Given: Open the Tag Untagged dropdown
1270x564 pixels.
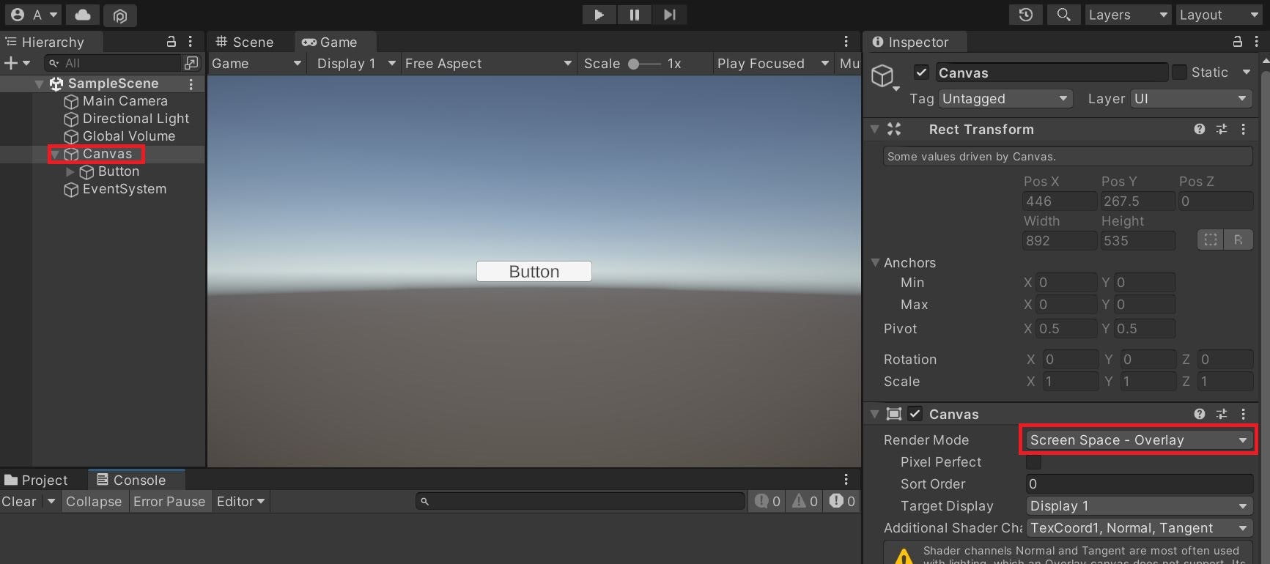Looking at the screenshot, I should click(1005, 99).
